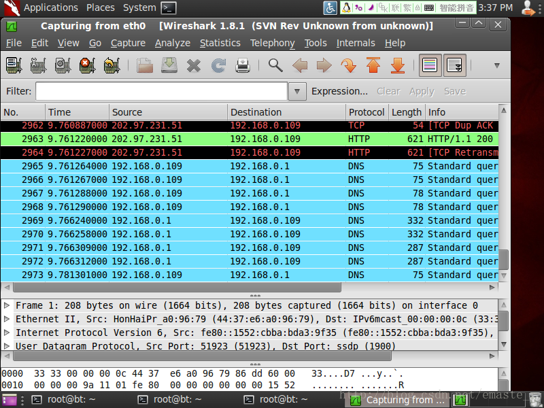Click packet list vertical scrollbar thumb

coord(504,260)
